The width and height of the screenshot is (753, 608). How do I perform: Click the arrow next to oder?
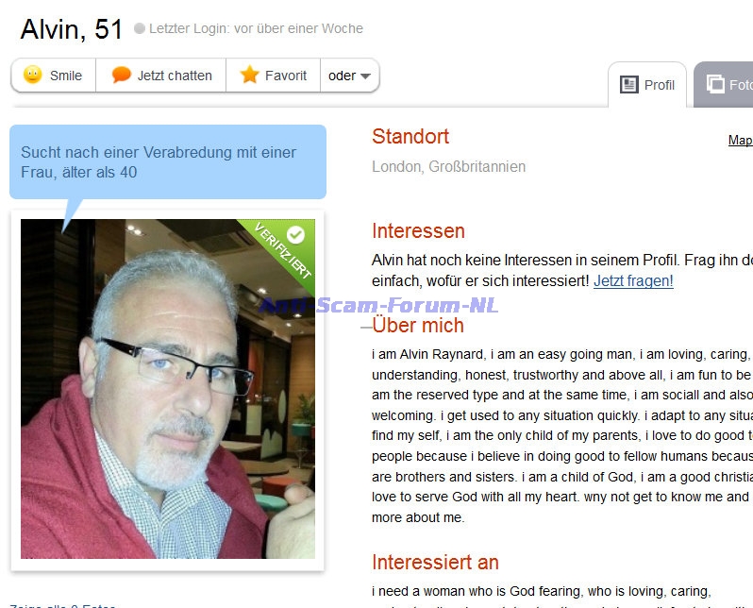tap(365, 76)
